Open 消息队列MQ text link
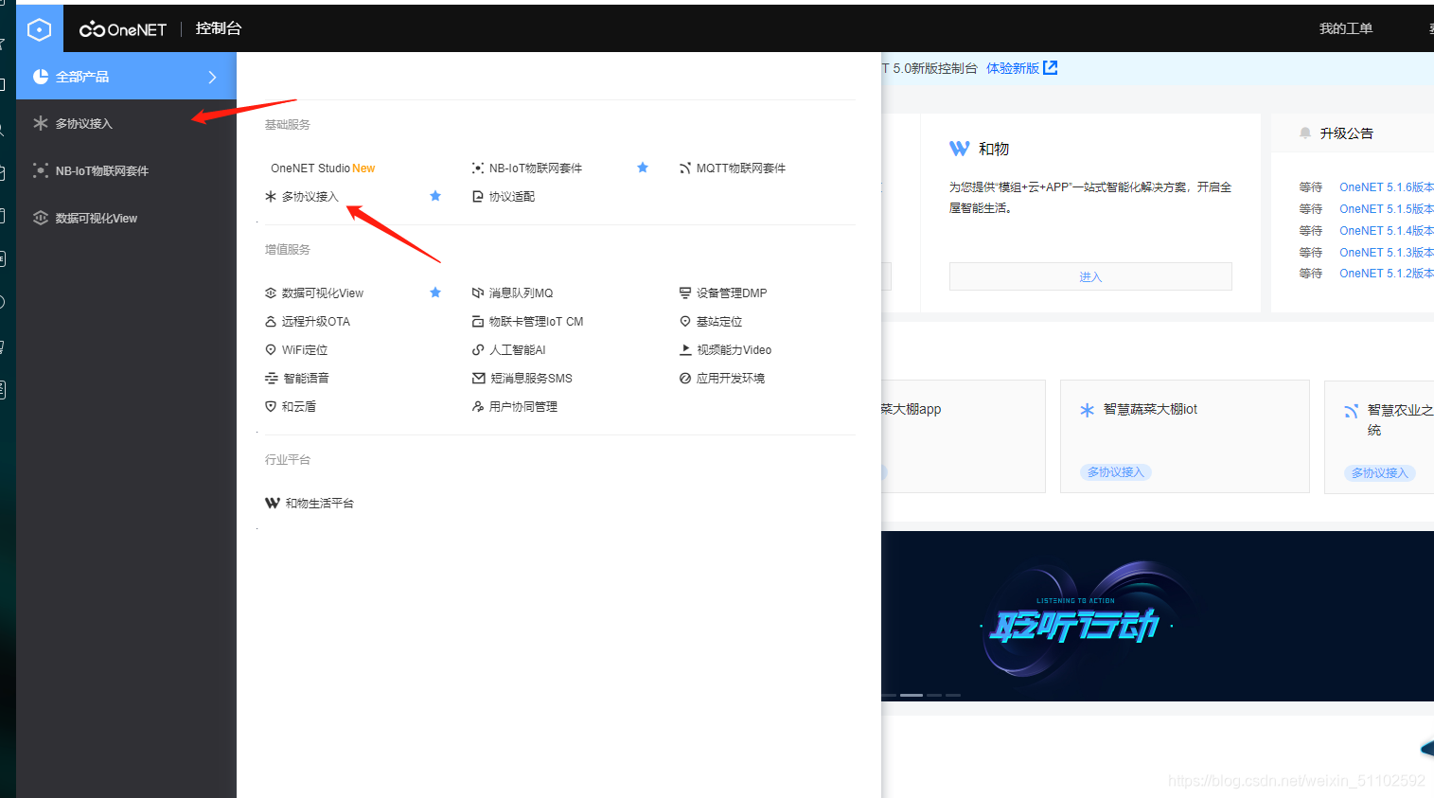 coord(521,293)
